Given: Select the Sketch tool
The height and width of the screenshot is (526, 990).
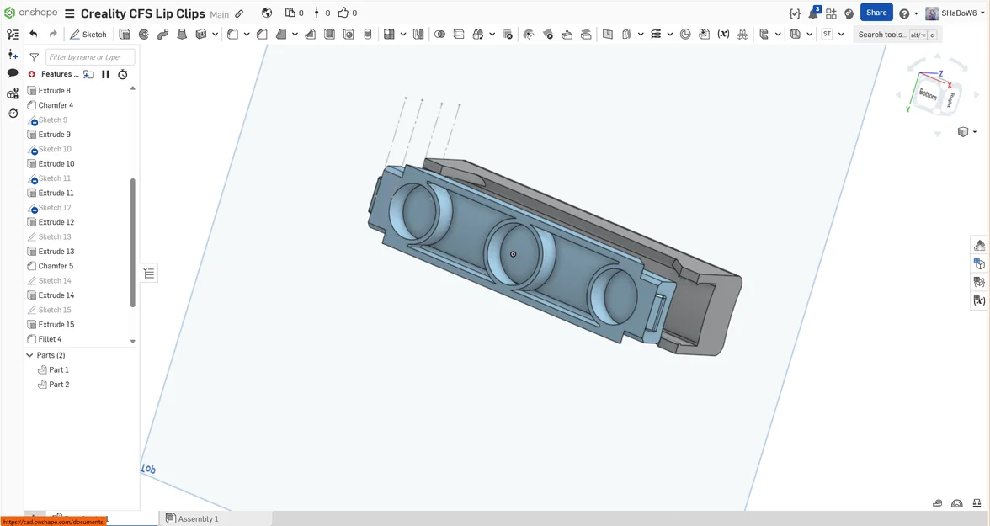Looking at the screenshot, I should (x=88, y=35).
